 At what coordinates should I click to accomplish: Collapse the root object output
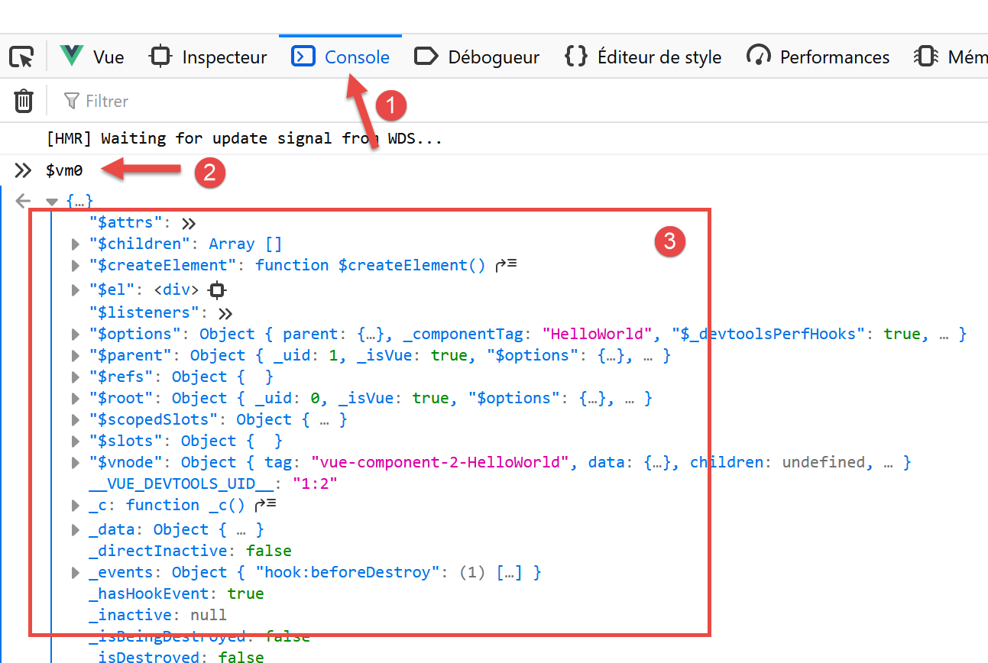pyautogui.click(x=52, y=202)
